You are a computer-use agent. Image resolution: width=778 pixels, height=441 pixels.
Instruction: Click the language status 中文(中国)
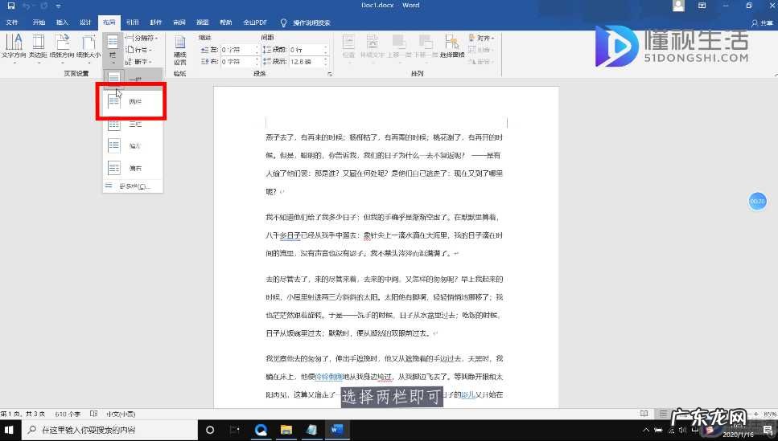tap(121, 414)
